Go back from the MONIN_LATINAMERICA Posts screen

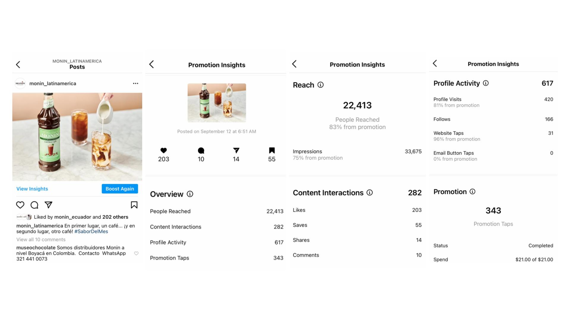point(18,65)
